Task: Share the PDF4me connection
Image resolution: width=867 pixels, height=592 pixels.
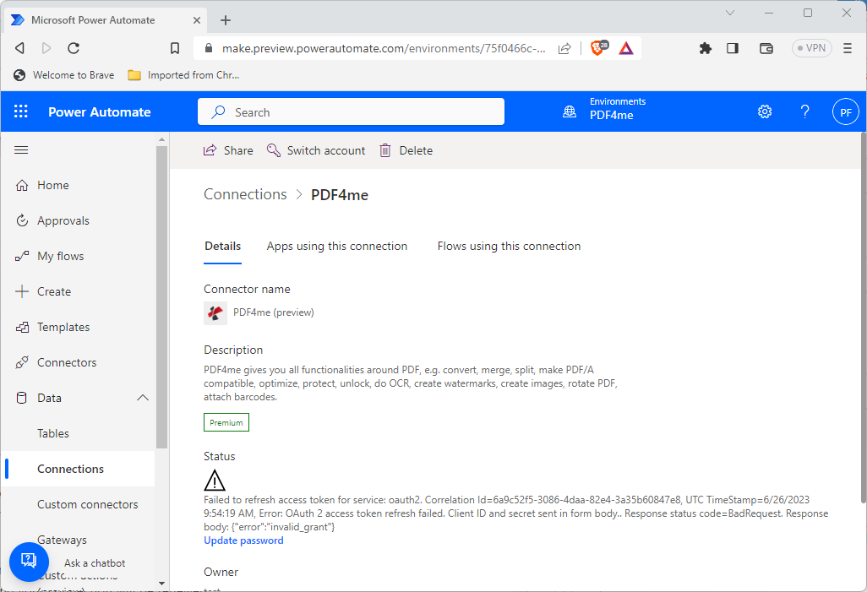Action: (x=228, y=150)
